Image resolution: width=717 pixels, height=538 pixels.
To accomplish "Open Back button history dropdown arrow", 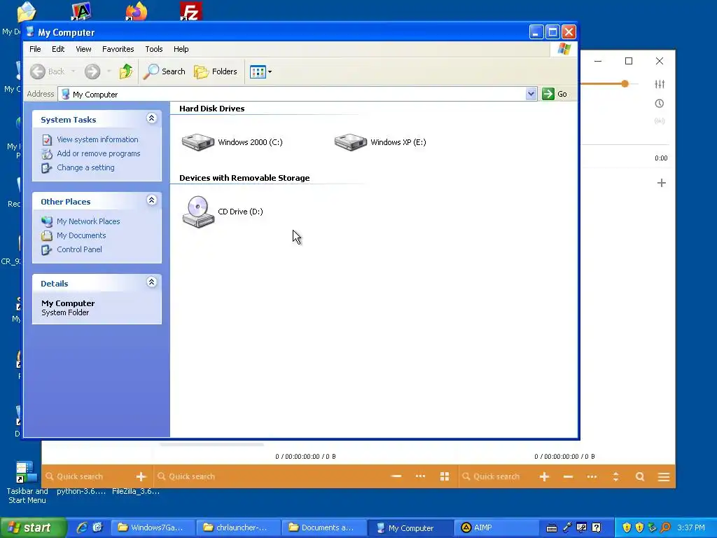I will (x=73, y=71).
